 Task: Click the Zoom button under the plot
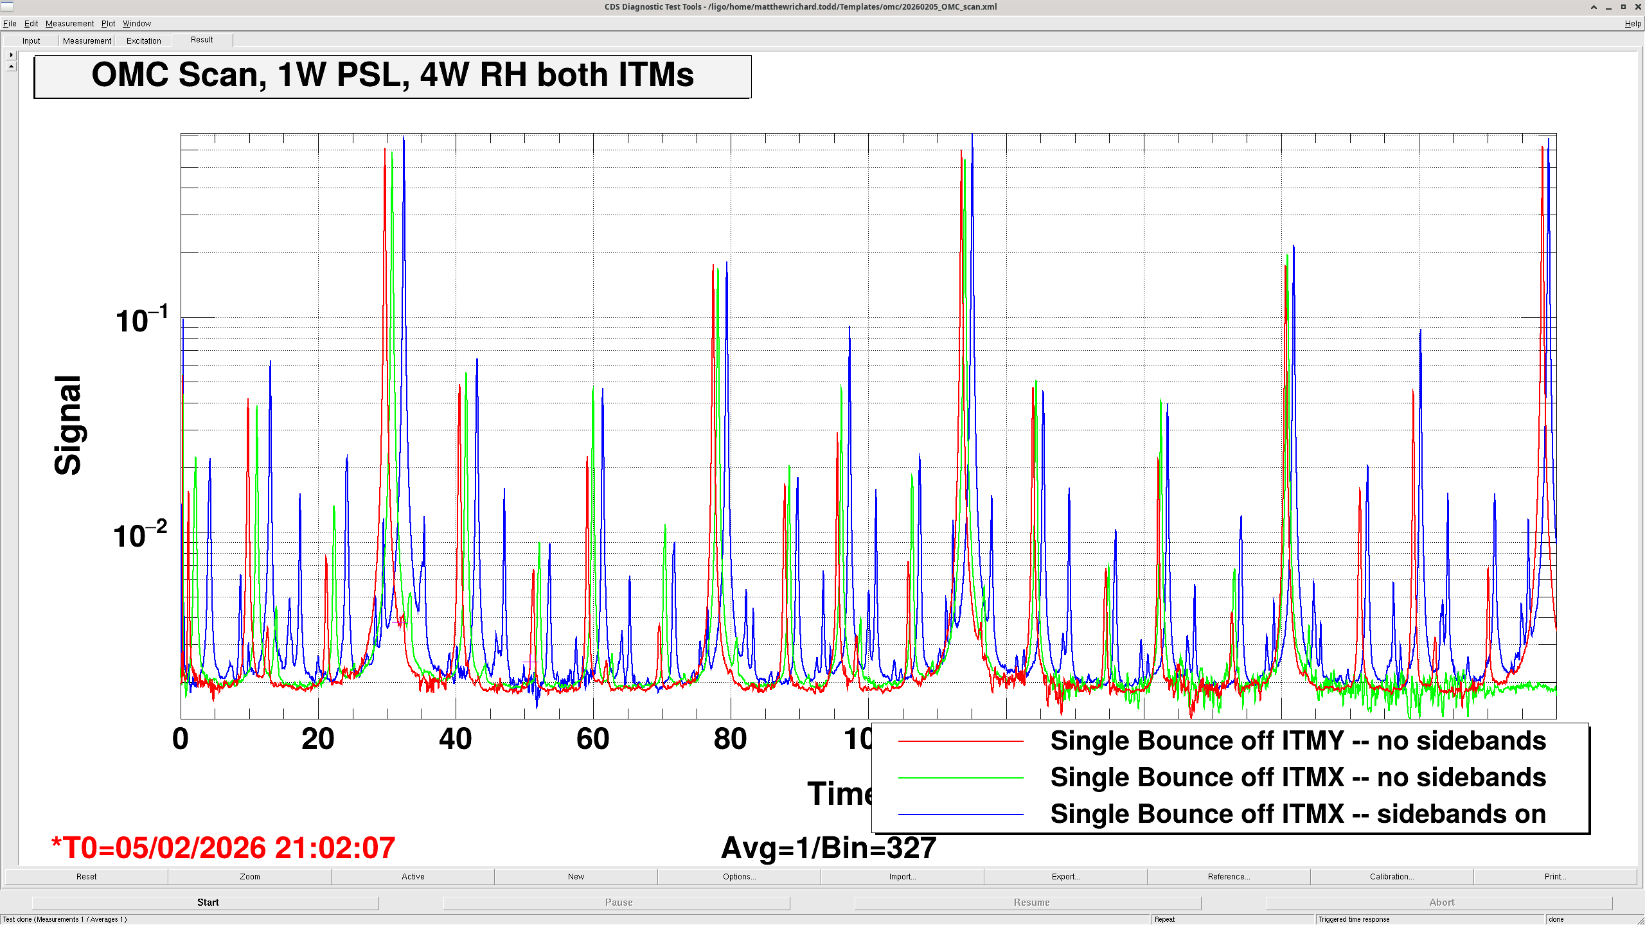click(x=250, y=877)
